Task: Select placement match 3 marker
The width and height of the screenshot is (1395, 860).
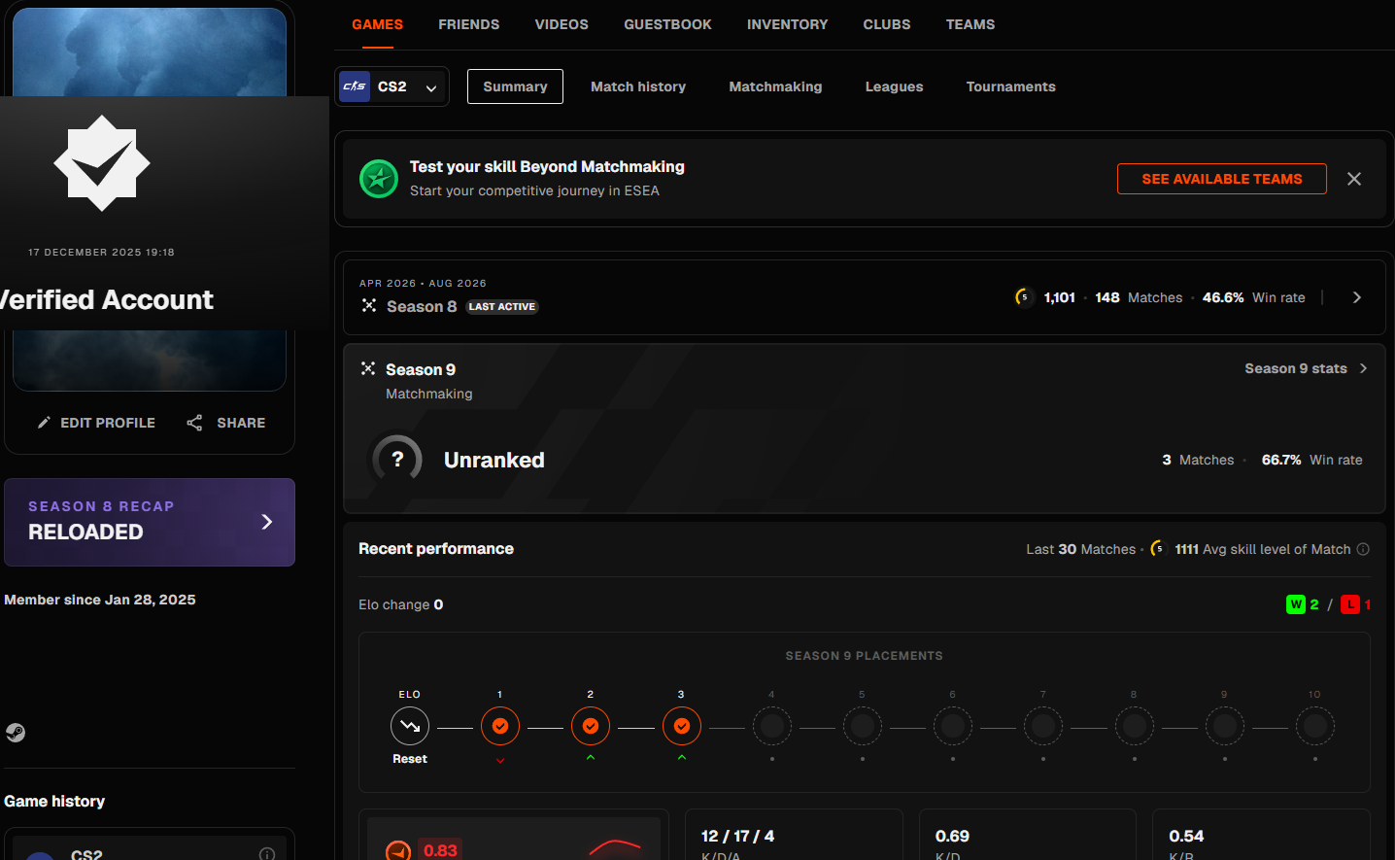Action: (682, 726)
